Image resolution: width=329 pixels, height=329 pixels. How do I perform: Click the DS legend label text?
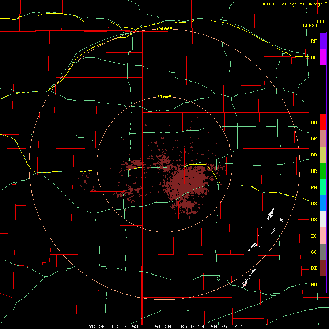(x=314, y=219)
